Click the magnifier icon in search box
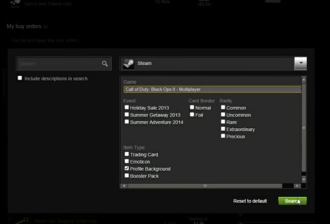Image resolution: width=330 pixels, height=224 pixels. (105, 63)
